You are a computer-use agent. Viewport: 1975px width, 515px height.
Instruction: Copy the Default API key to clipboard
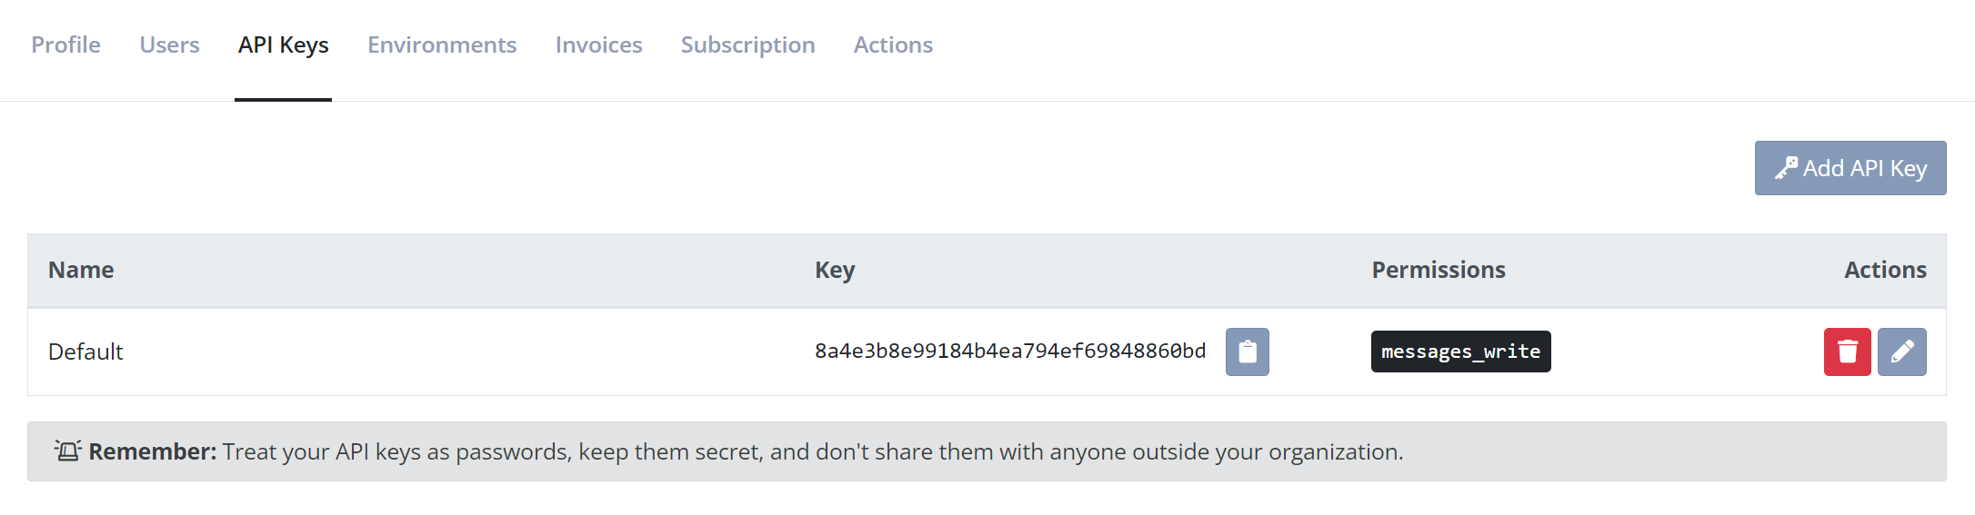[1247, 352]
